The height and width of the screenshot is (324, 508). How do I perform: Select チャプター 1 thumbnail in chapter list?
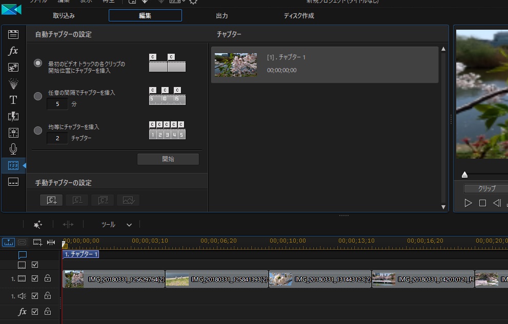point(236,64)
